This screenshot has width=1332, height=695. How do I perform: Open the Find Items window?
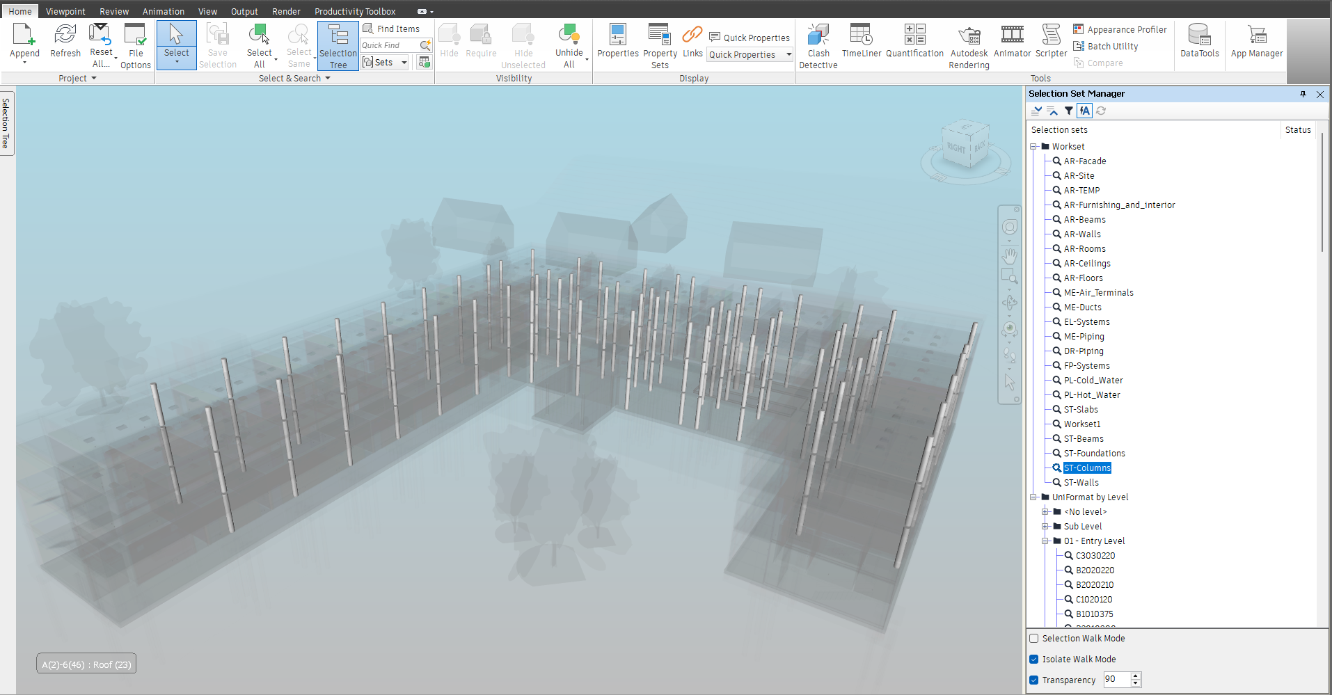click(x=391, y=29)
